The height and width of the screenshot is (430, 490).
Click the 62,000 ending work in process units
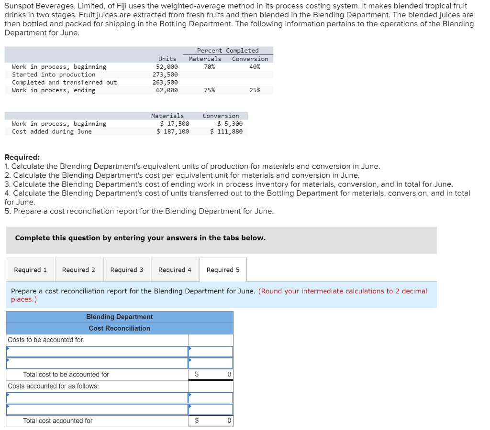click(167, 90)
